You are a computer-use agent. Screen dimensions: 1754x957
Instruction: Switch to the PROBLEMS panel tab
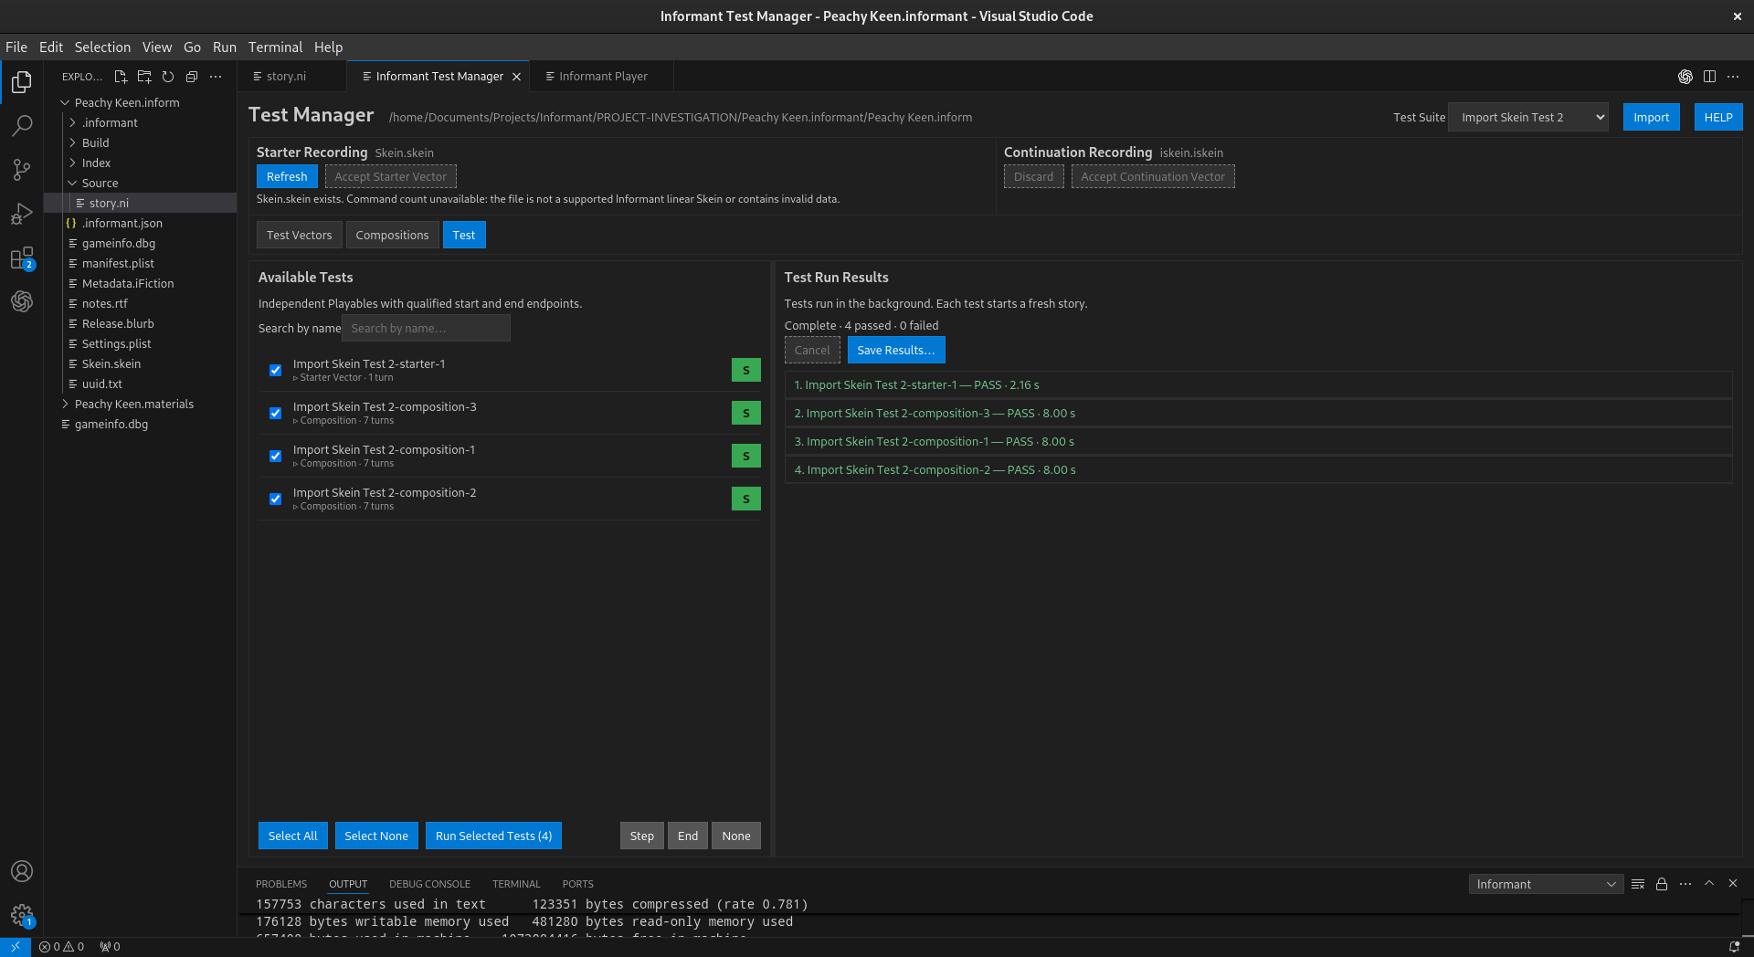coord(281,884)
